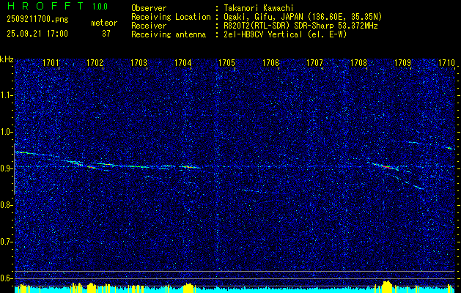The image size is (461, 293).
Task: Click the 1.0 kHz axis label
Action: 6,132
